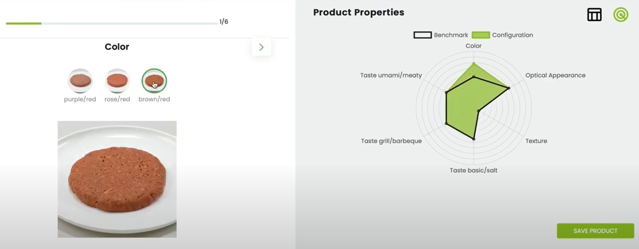This screenshot has width=639, height=249.
Task: Click the Texture axis label
Action: (536, 141)
